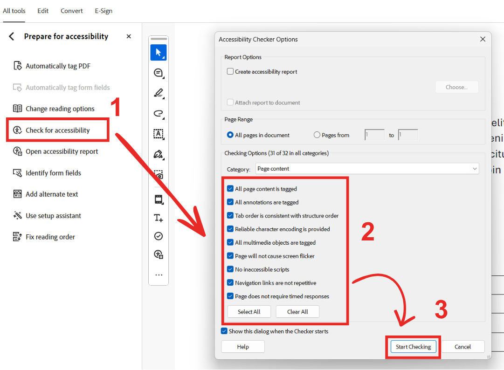Click the Open accessibility report icon
This screenshot has width=504, height=370.
point(17,151)
